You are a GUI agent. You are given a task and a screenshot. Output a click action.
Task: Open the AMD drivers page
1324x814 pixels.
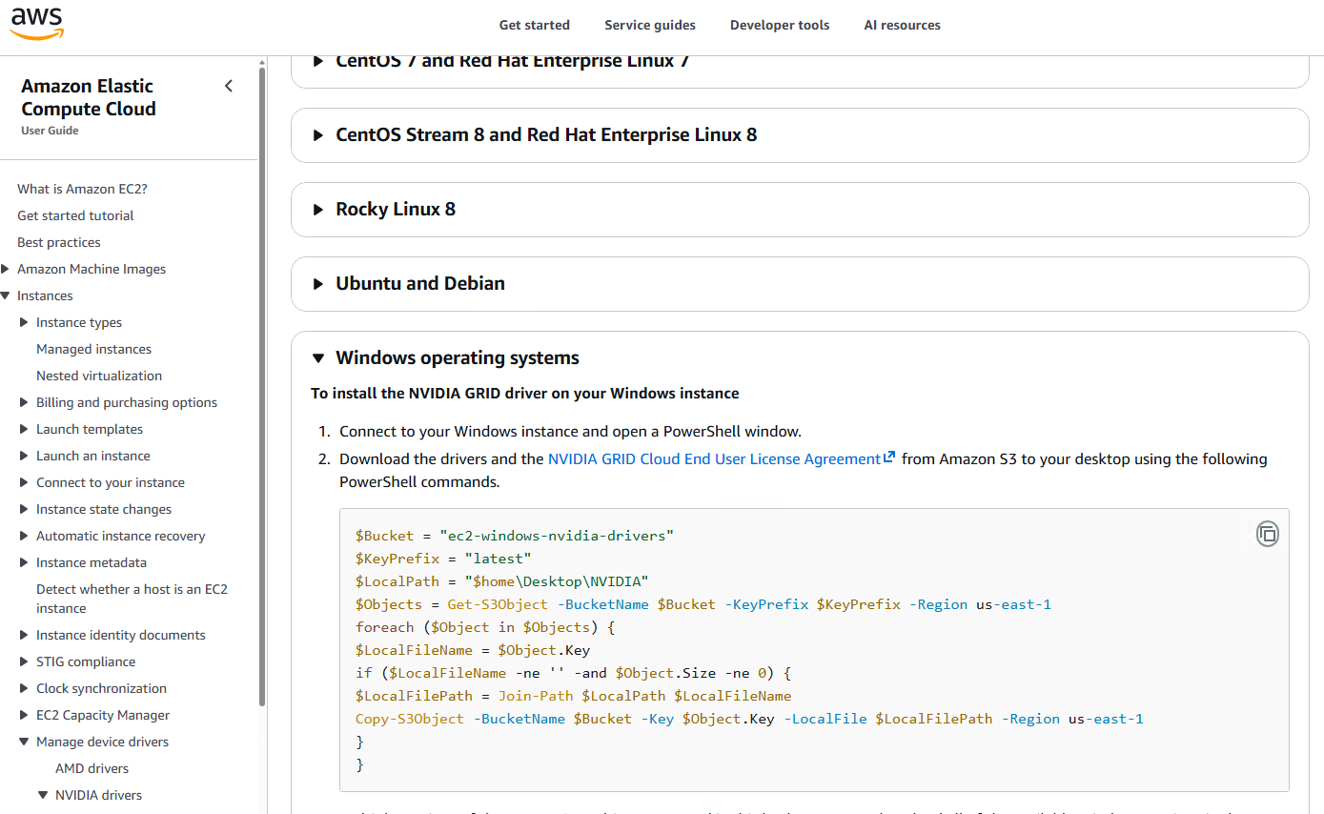pos(92,769)
